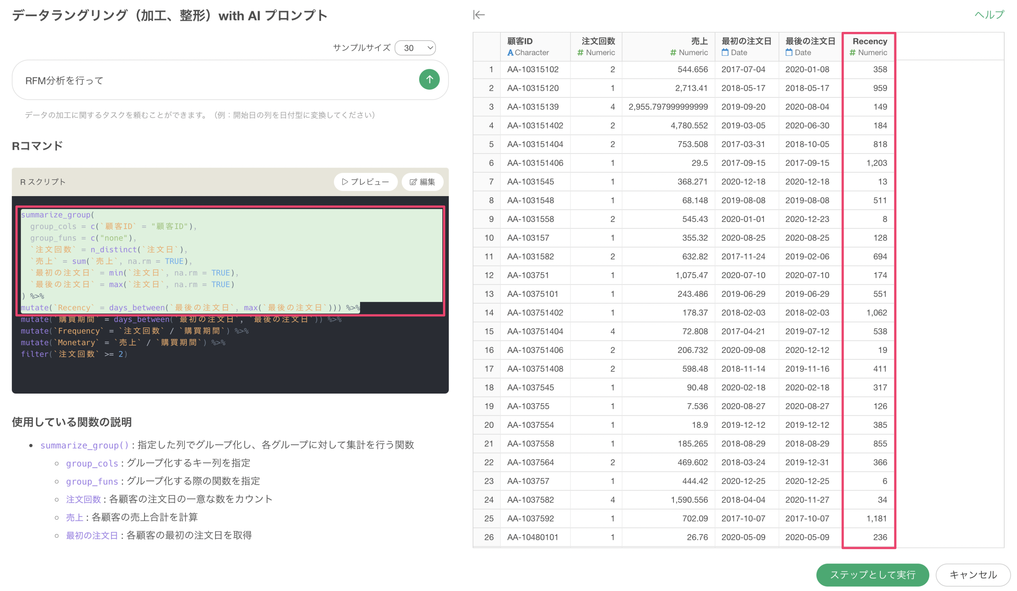Click sales value 1,590.556 in row 24

[689, 500]
